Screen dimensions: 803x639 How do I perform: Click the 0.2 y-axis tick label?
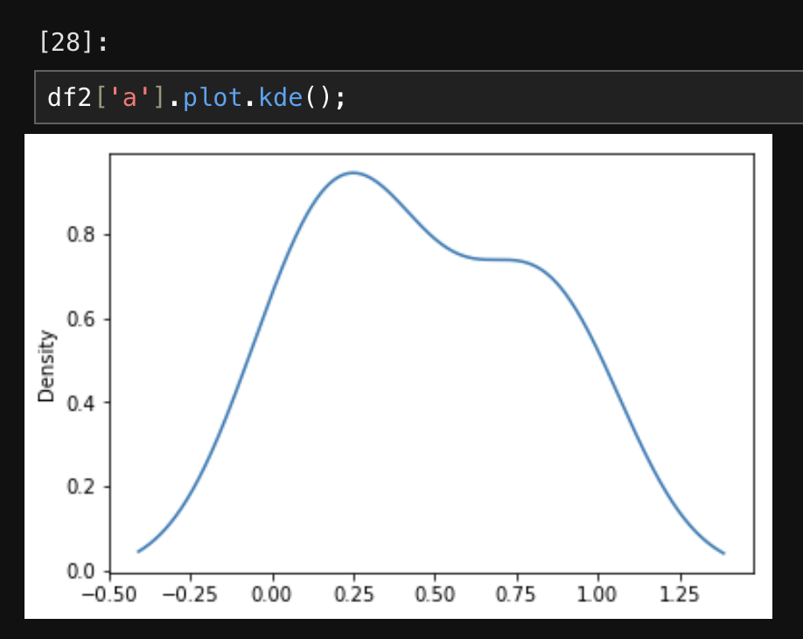(81, 487)
